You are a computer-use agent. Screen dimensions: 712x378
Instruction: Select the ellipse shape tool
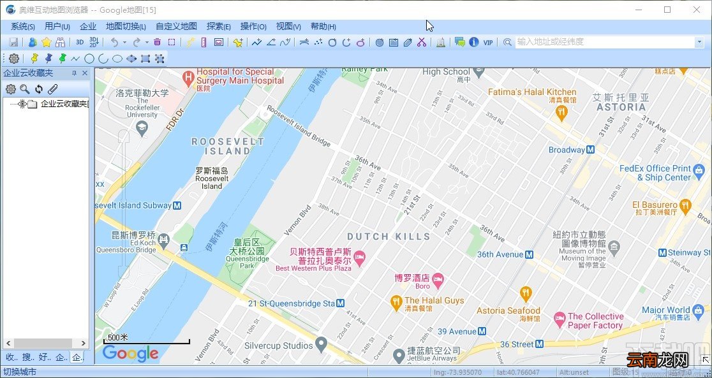click(117, 59)
